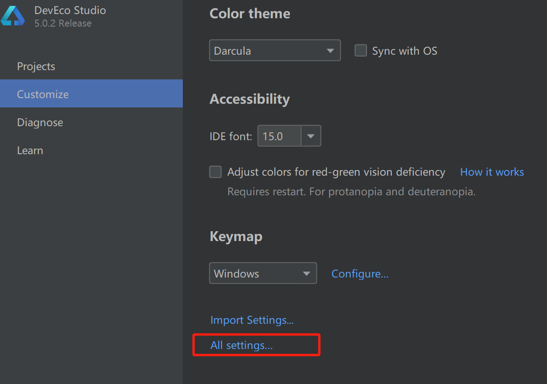Viewport: 547px width, 384px height.
Task: Click the IDE font size value field
Action: [280, 136]
